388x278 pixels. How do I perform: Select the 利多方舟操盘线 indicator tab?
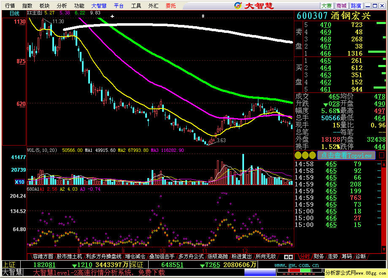pyautogui.click(x=103, y=256)
